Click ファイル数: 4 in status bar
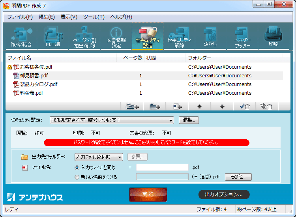Image resolution: width=296 pixels, height=217 pixels. (212, 209)
